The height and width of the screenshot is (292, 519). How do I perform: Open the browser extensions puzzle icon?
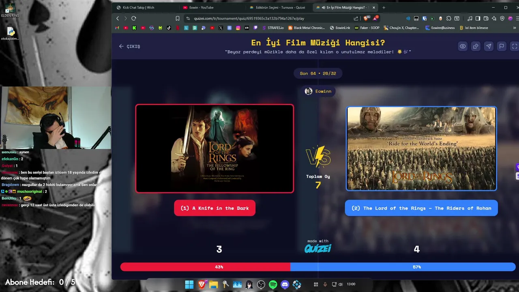[x=448, y=18]
